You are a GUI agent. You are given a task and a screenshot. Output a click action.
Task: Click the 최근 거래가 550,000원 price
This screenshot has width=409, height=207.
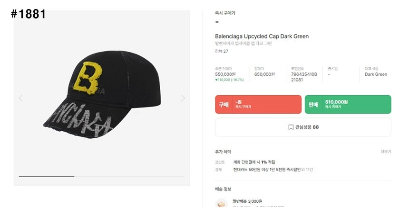[x=225, y=74]
